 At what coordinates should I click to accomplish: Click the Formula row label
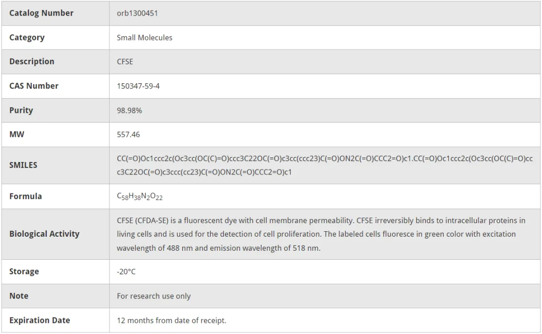(26, 196)
